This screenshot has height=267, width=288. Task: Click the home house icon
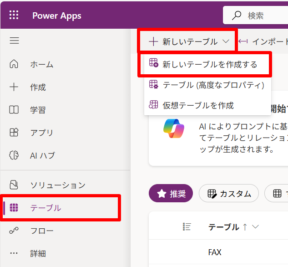coord(14,64)
